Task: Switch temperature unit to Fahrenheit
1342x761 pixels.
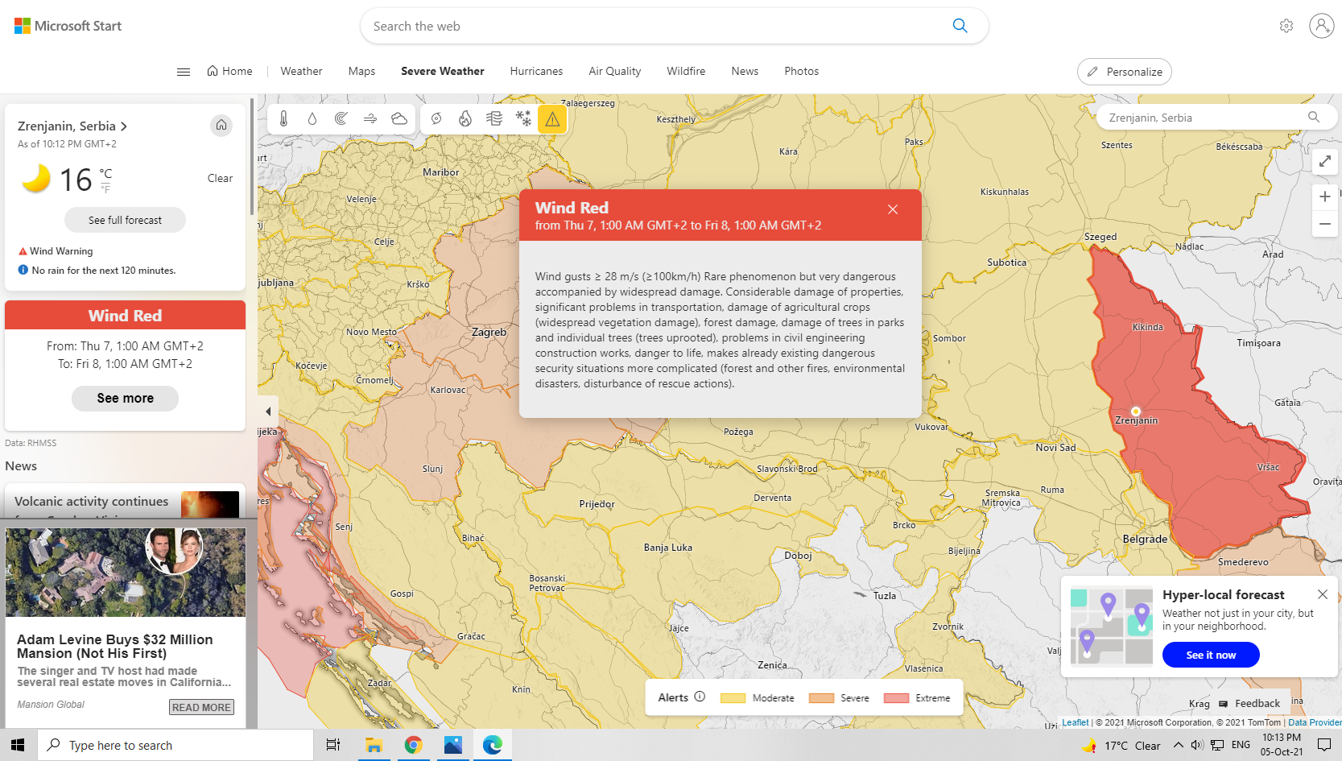Action: tap(106, 188)
